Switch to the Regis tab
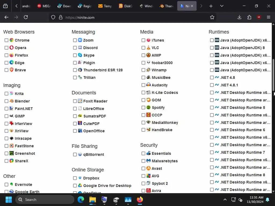This screenshot has width=275, height=206. pos(85,6)
